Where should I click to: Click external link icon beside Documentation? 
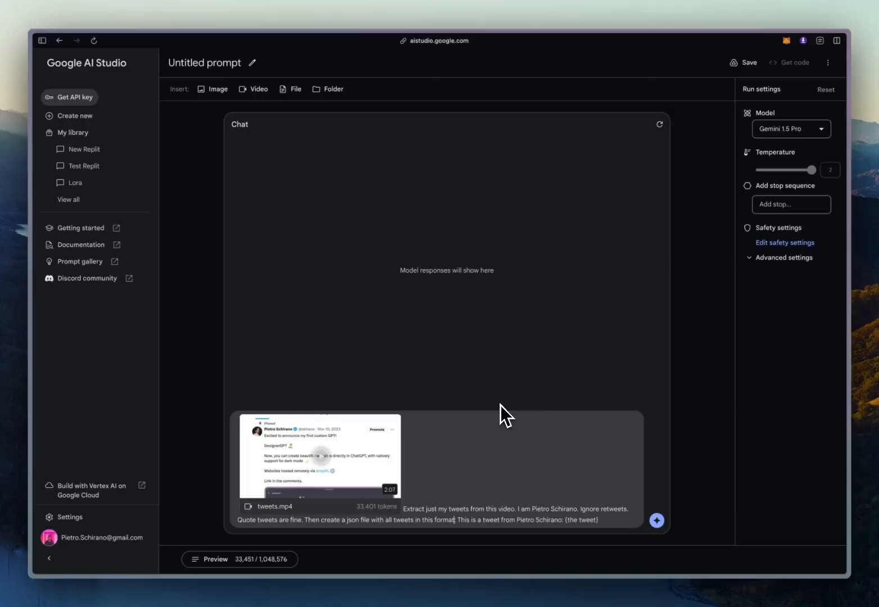point(117,245)
